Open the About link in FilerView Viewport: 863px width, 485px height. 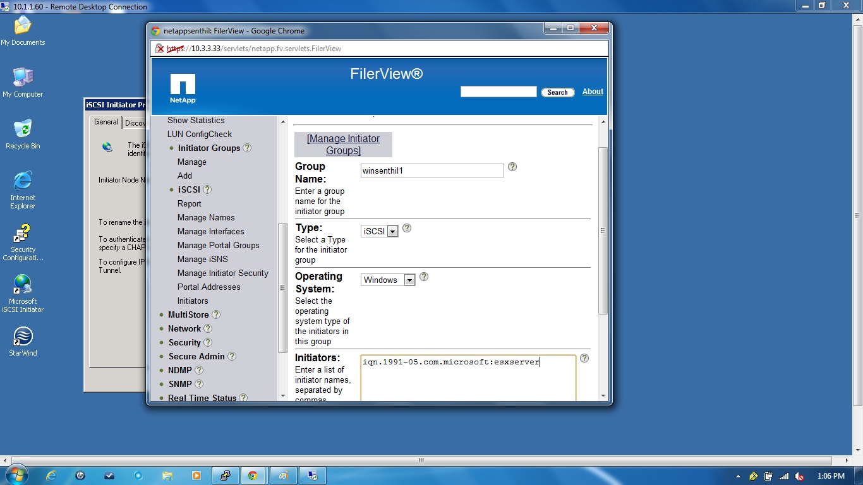tap(593, 92)
